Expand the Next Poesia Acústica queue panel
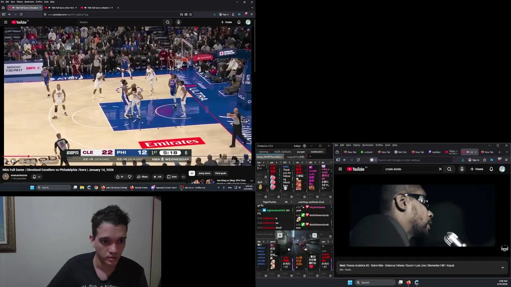The width and height of the screenshot is (511, 287). click(x=503, y=267)
